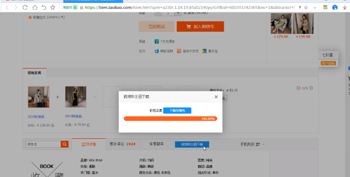
Task: Select the item details tab
Action: point(89,144)
